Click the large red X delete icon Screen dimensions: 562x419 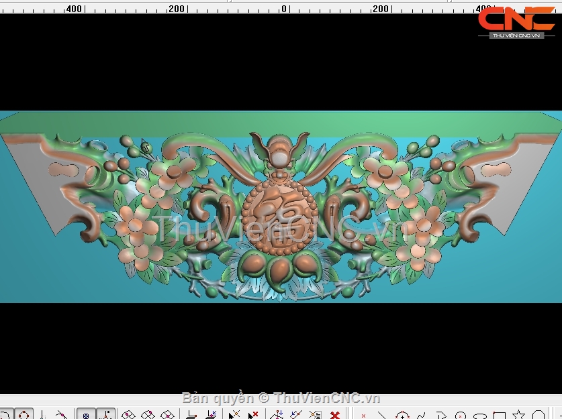pos(334,415)
